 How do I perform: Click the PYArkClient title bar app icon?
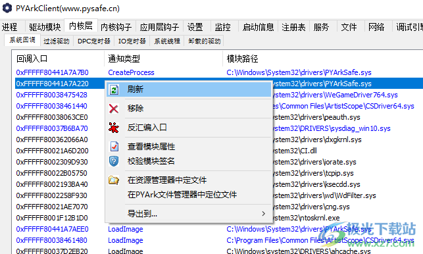click(x=7, y=8)
